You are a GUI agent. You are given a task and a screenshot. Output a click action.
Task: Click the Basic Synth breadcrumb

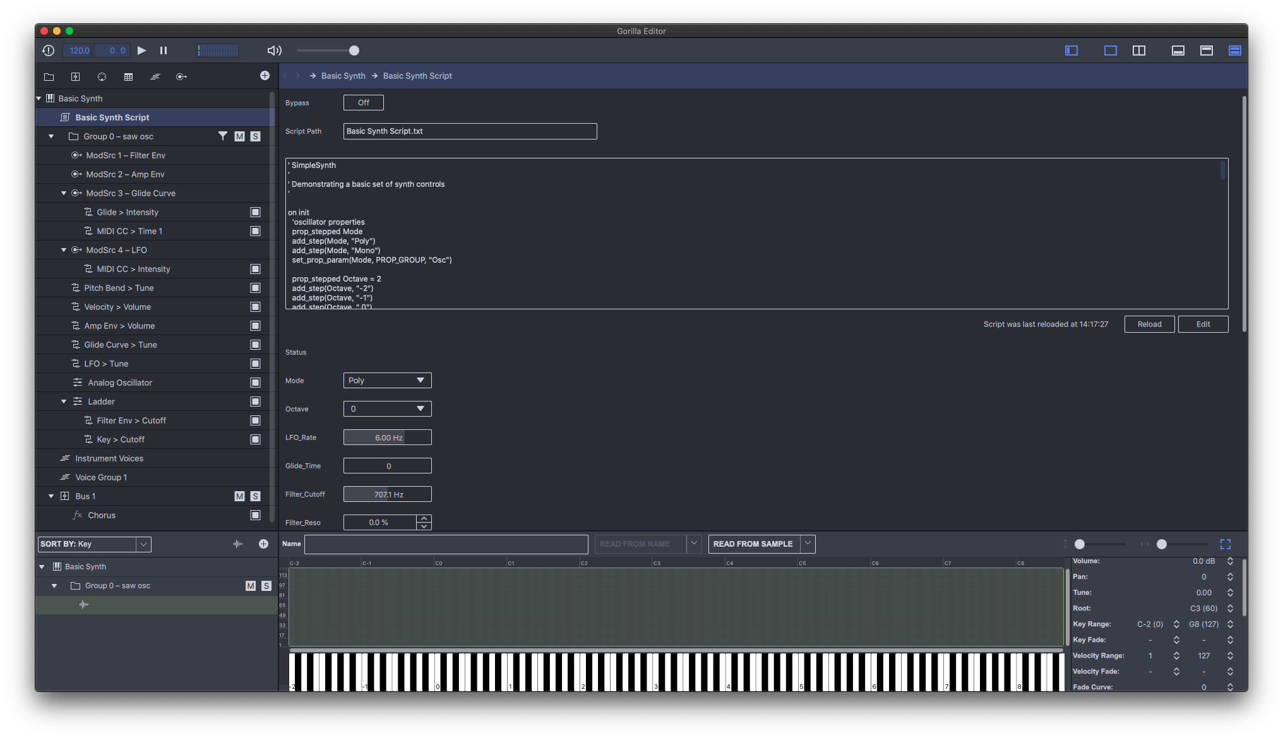tap(343, 76)
